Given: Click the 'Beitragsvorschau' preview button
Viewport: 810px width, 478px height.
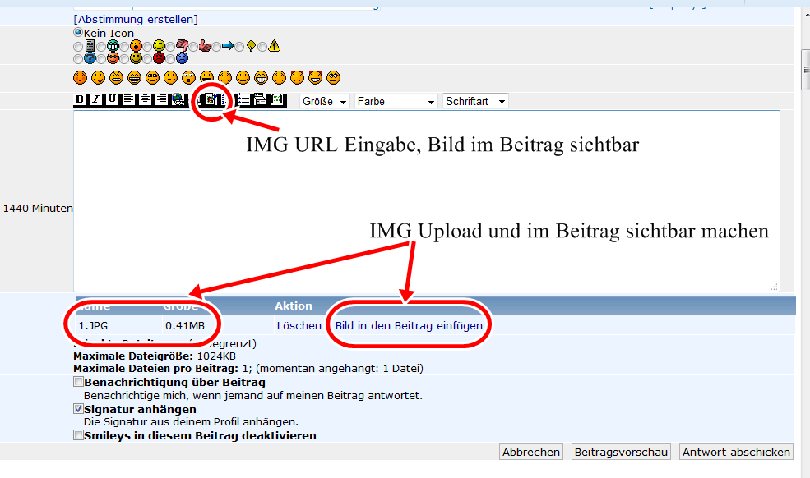Looking at the screenshot, I should click(622, 452).
